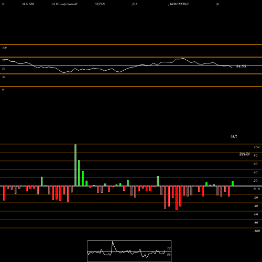This screenshot has width=262, height=262.
Task: Click the '0' label on RSI left axis
Action: [x=3, y=90]
